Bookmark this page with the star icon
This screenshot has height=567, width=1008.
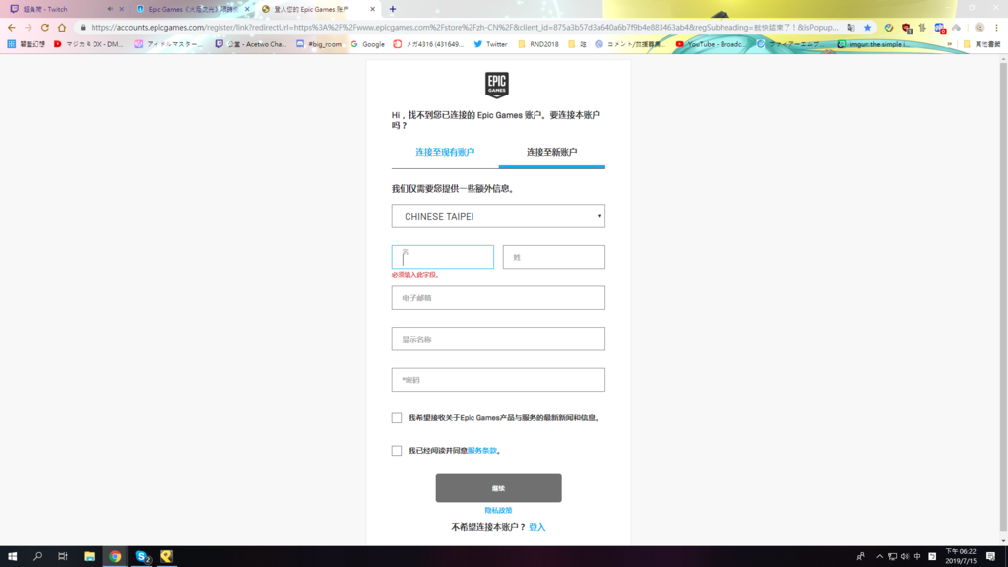(x=868, y=28)
